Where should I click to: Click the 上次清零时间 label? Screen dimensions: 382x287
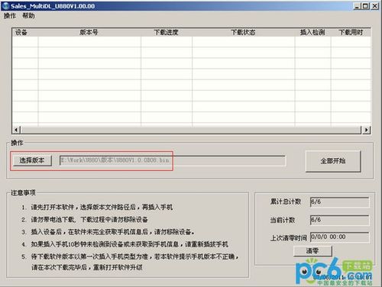[x=289, y=238]
